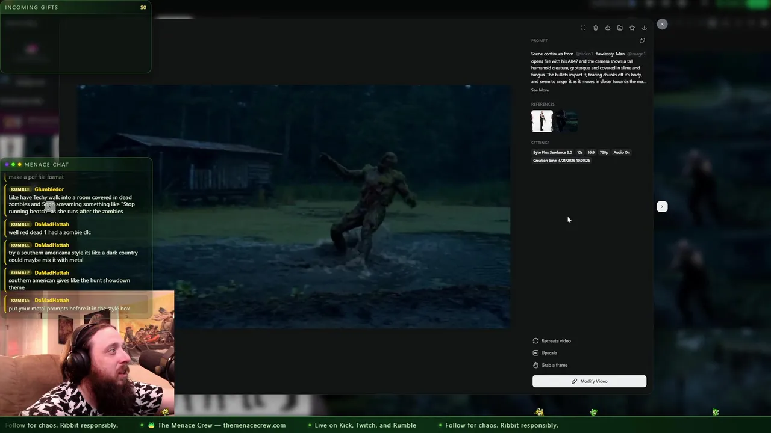Copy the prompt text
Screen dimensions: 771x433
click(642, 41)
